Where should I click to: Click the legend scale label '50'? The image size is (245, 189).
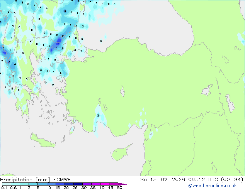click(x=119, y=187)
